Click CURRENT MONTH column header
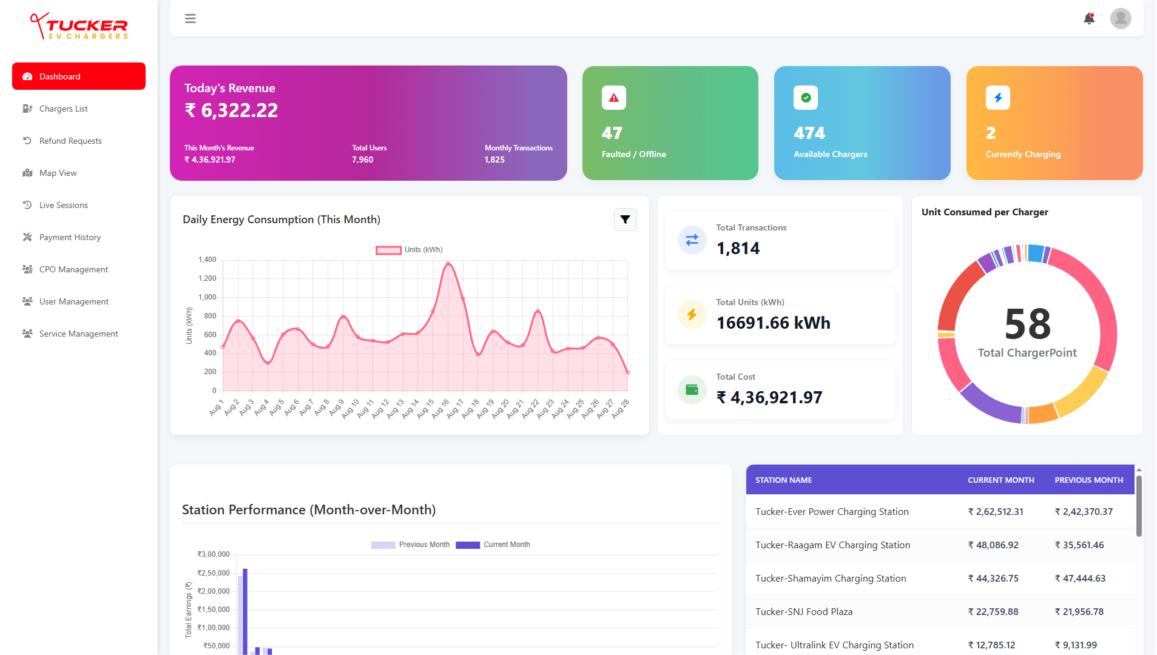 (1000, 480)
